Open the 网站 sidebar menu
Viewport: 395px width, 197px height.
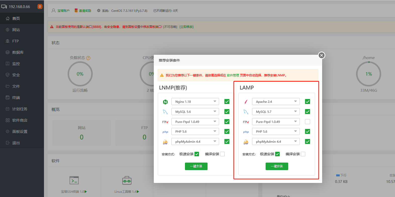[22, 30]
